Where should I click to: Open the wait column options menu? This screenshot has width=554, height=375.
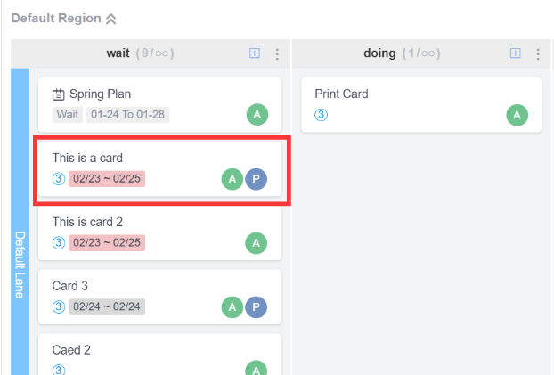click(277, 53)
